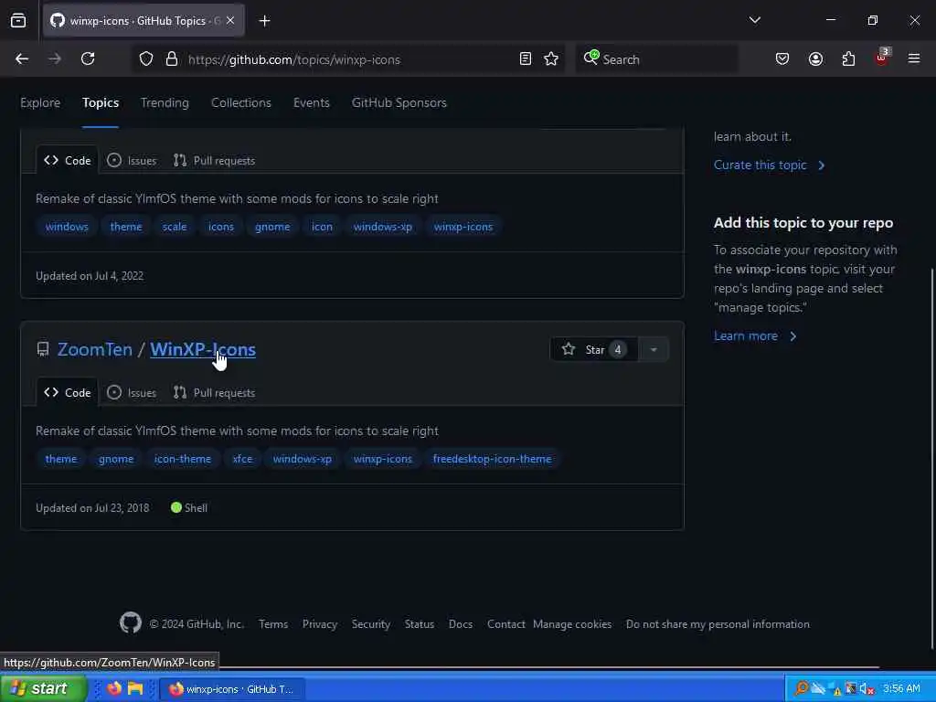Open the Collections tab

tap(241, 102)
